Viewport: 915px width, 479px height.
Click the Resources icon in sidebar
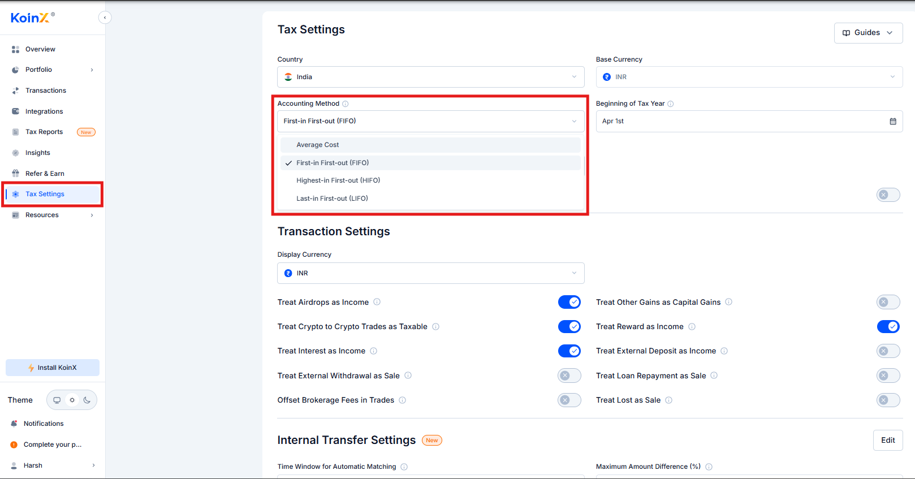[15, 215]
